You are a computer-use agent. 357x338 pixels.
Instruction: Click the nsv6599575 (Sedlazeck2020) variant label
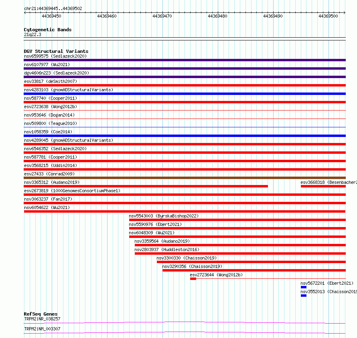pyautogui.click(x=55, y=56)
